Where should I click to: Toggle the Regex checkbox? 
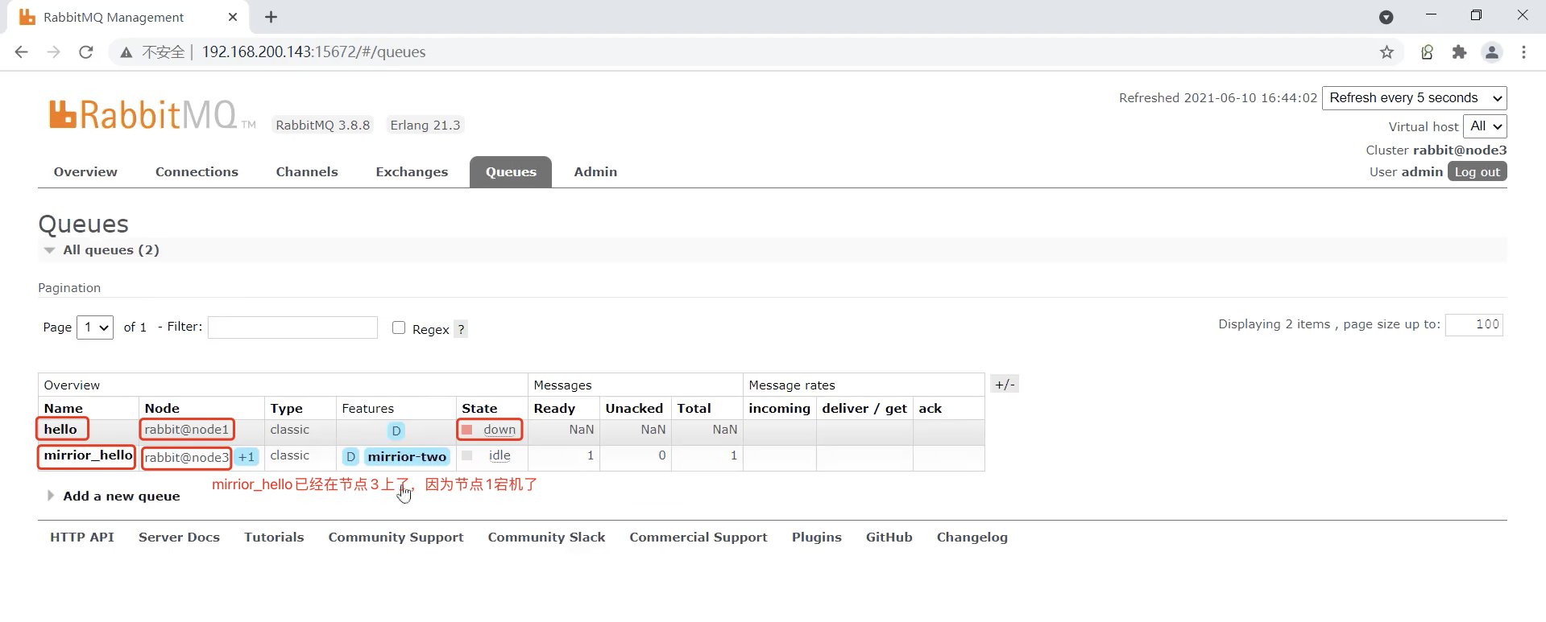[x=399, y=327]
